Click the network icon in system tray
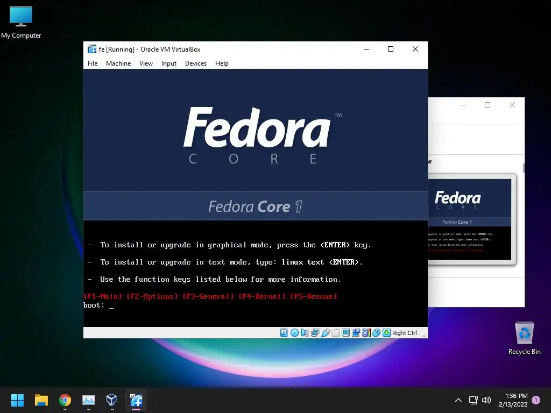This screenshot has height=413, width=551. [473, 400]
